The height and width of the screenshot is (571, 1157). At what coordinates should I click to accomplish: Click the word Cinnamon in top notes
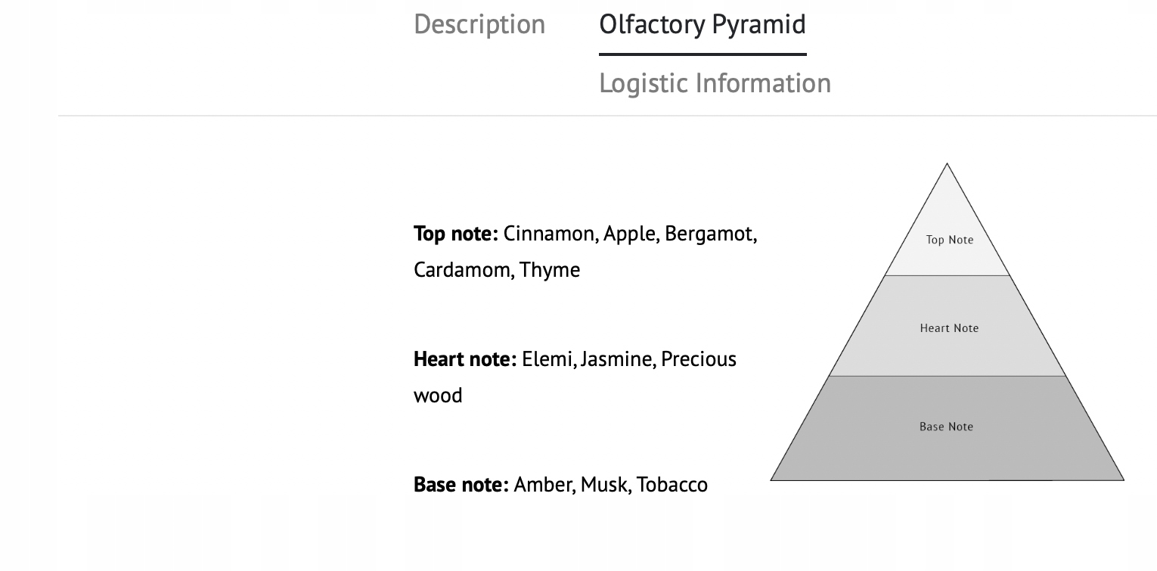point(549,234)
